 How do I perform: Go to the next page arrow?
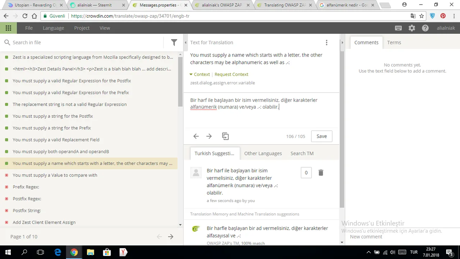point(171,237)
